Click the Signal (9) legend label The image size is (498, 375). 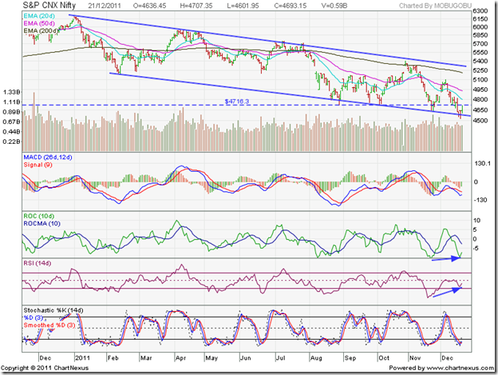[x=38, y=165]
